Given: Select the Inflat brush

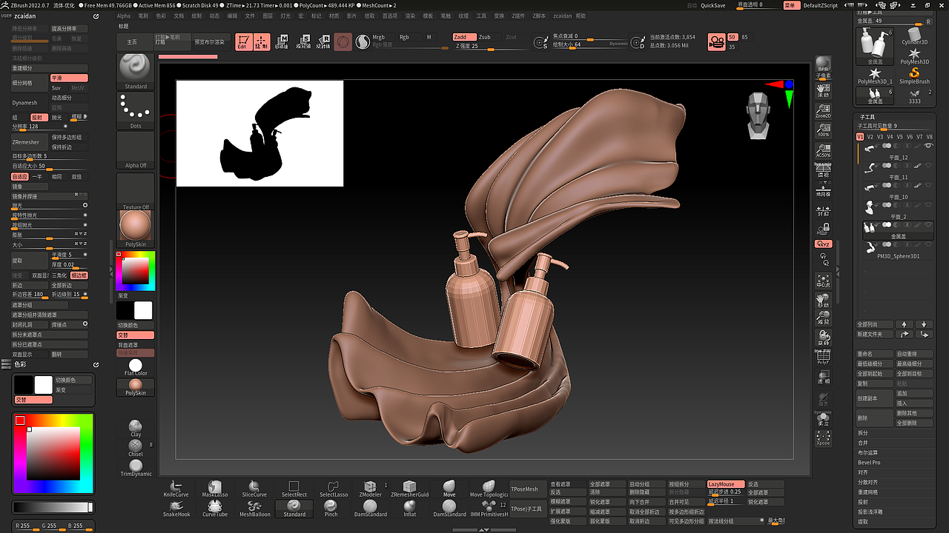Looking at the screenshot, I should tap(409, 509).
